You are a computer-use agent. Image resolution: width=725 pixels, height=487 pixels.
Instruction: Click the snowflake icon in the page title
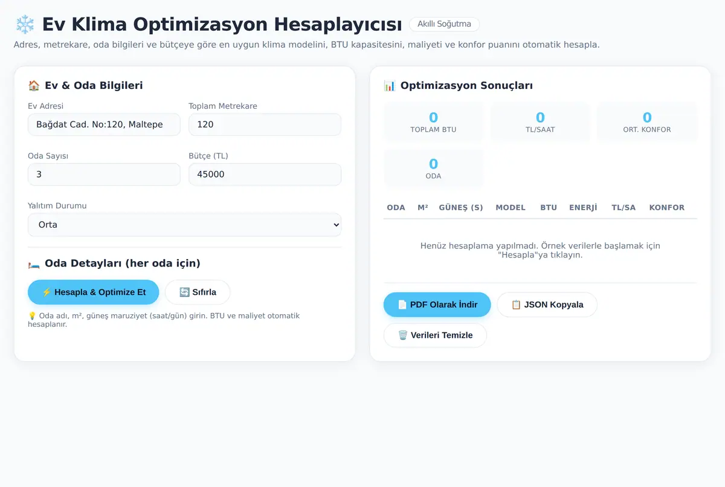click(x=25, y=25)
